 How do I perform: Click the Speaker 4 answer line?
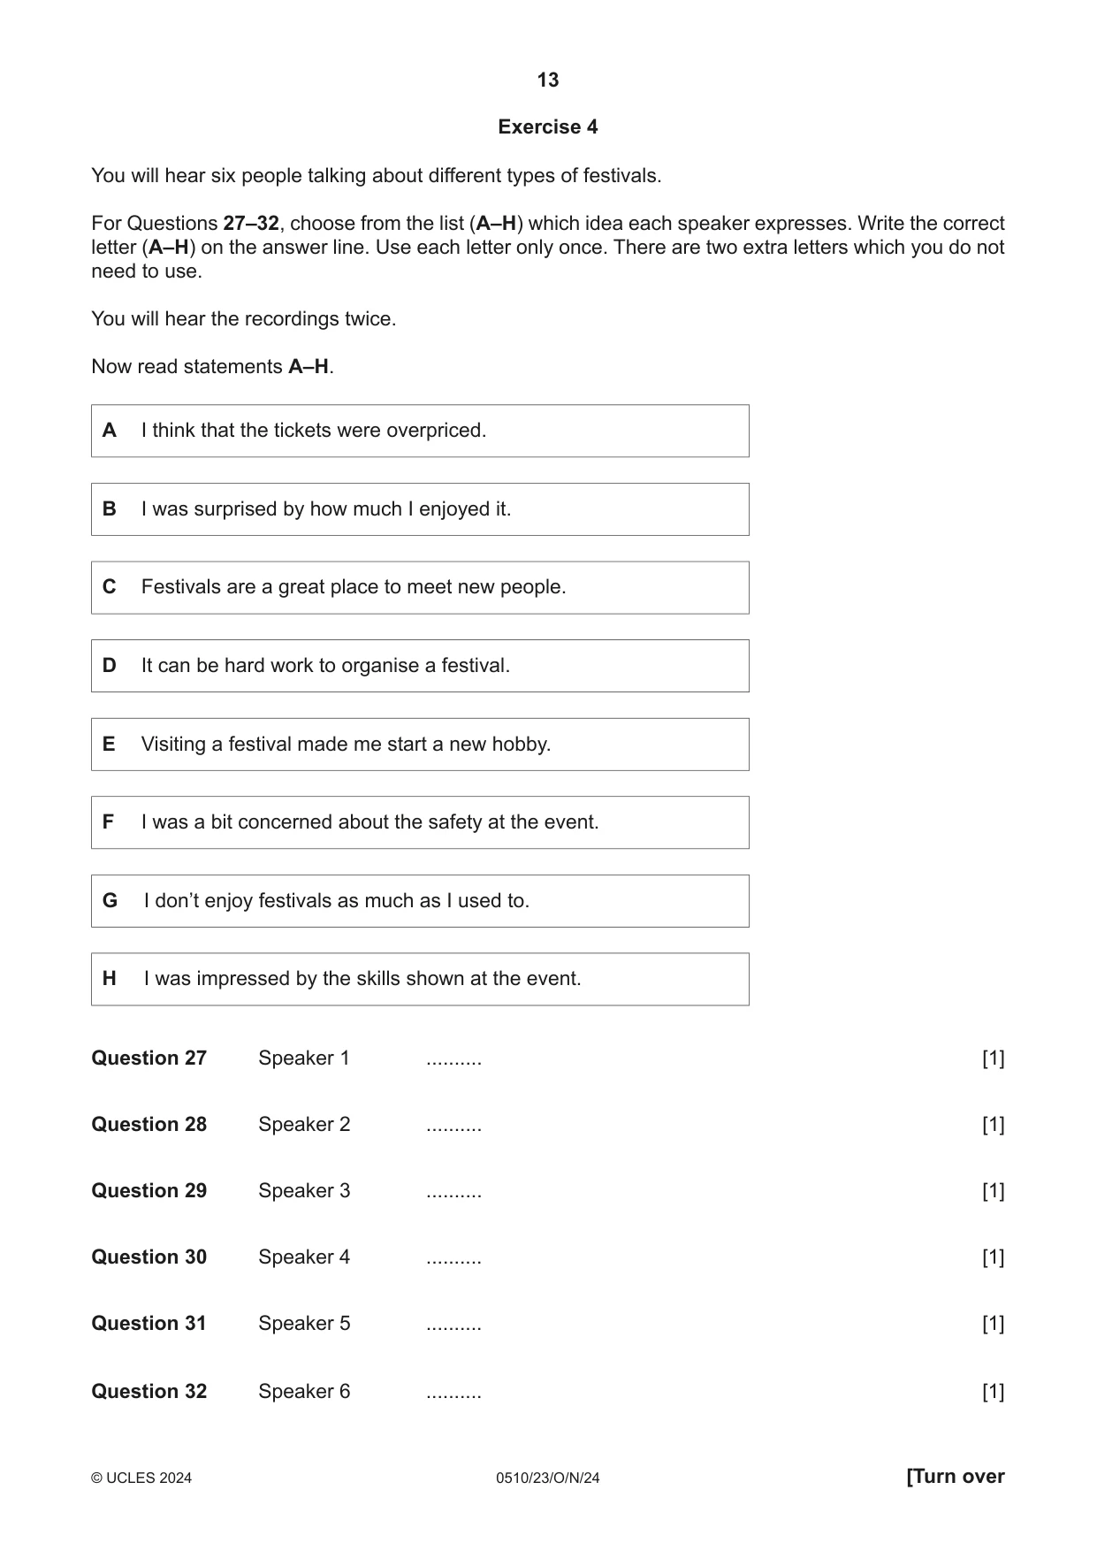coord(453,1258)
